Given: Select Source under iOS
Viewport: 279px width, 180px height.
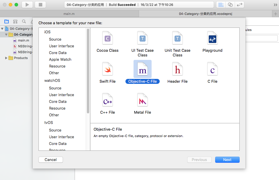Looking at the screenshot, I should (55, 39).
